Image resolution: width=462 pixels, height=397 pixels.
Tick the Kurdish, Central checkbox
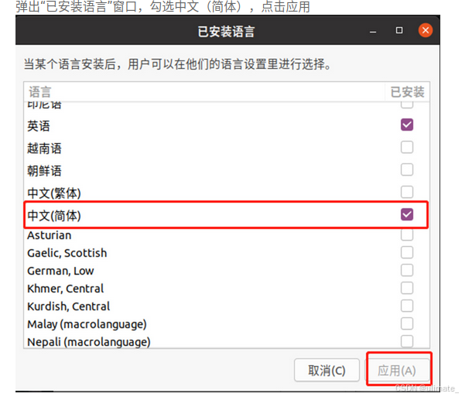coord(407,306)
